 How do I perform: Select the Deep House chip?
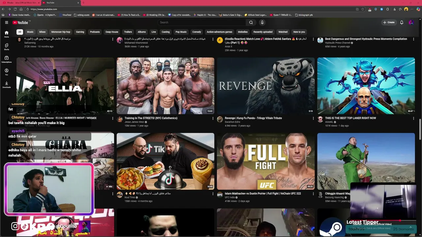pos(112,32)
